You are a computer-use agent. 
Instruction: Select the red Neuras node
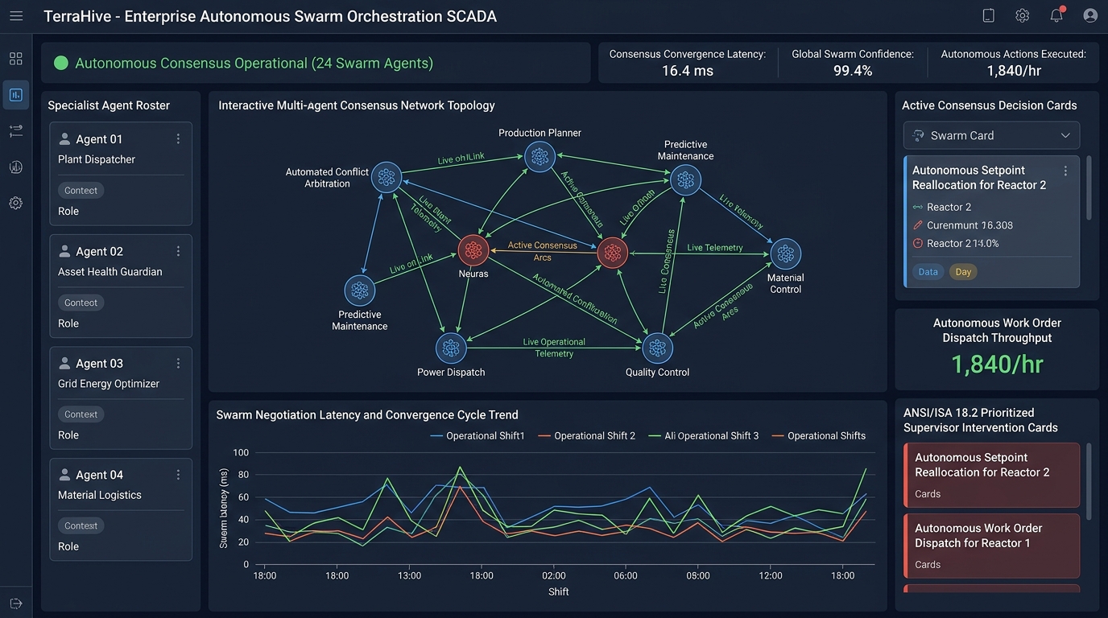click(x=473, y=250)
